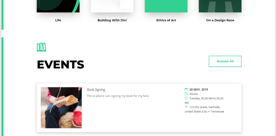276x136 pixels.
Task: Click the 45USD event price text
Action: (x=194, y=94)
